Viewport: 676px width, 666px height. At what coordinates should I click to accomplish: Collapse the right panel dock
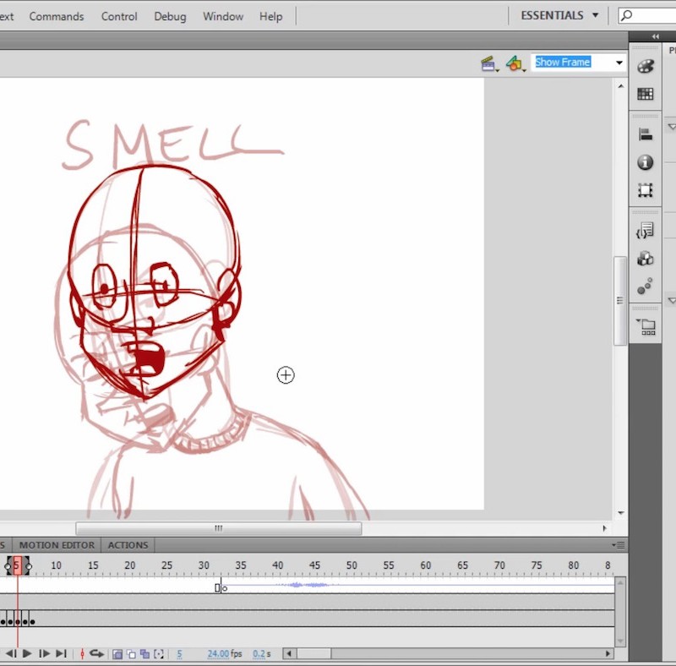point(656,36)
